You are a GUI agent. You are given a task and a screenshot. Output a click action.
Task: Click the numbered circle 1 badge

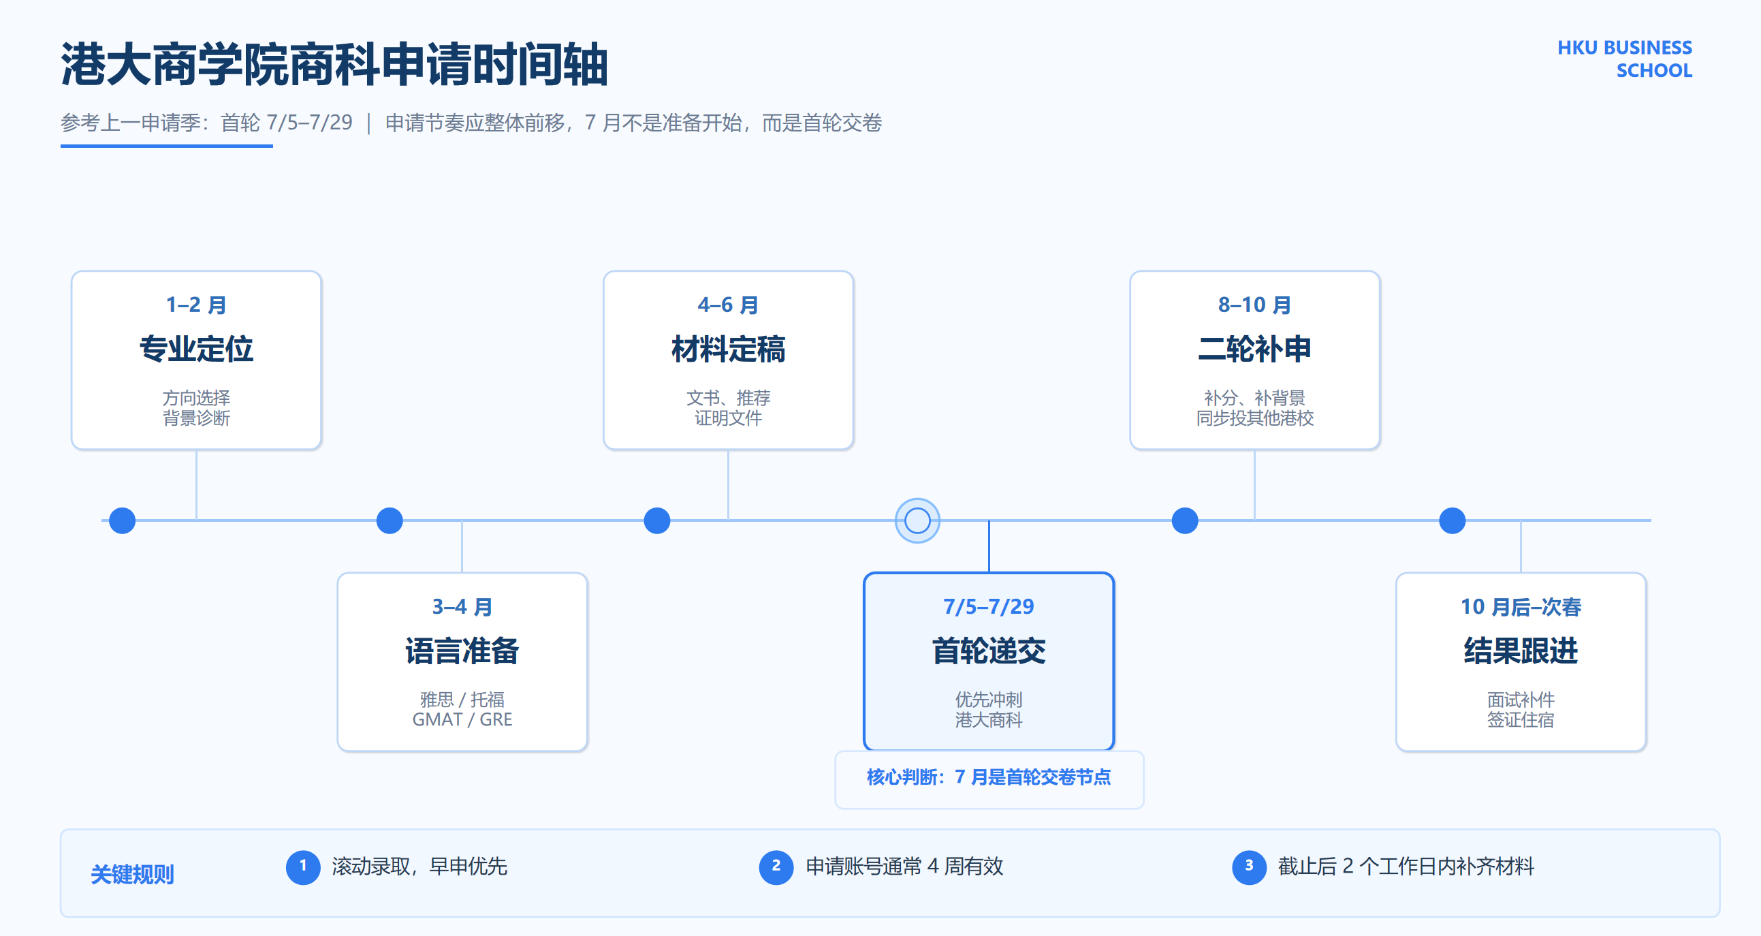click(303, 867)
